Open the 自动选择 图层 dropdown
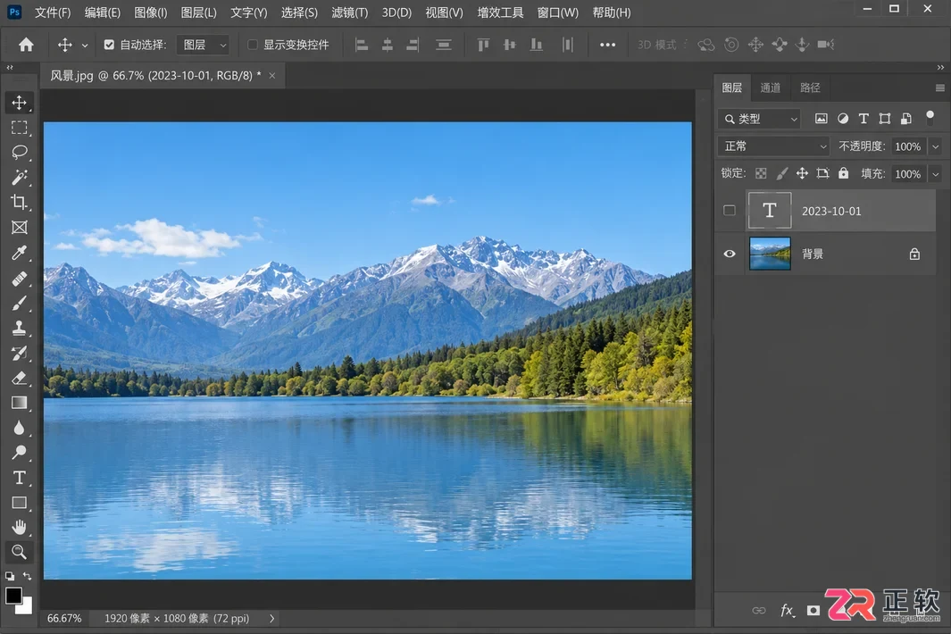The height and width of the screenshot is (634, 951). (203, 45)
